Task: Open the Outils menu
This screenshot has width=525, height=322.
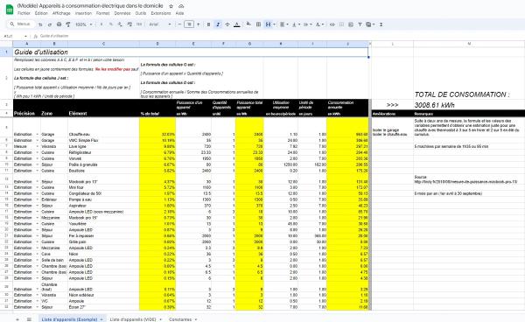Action: coord(141,13)
